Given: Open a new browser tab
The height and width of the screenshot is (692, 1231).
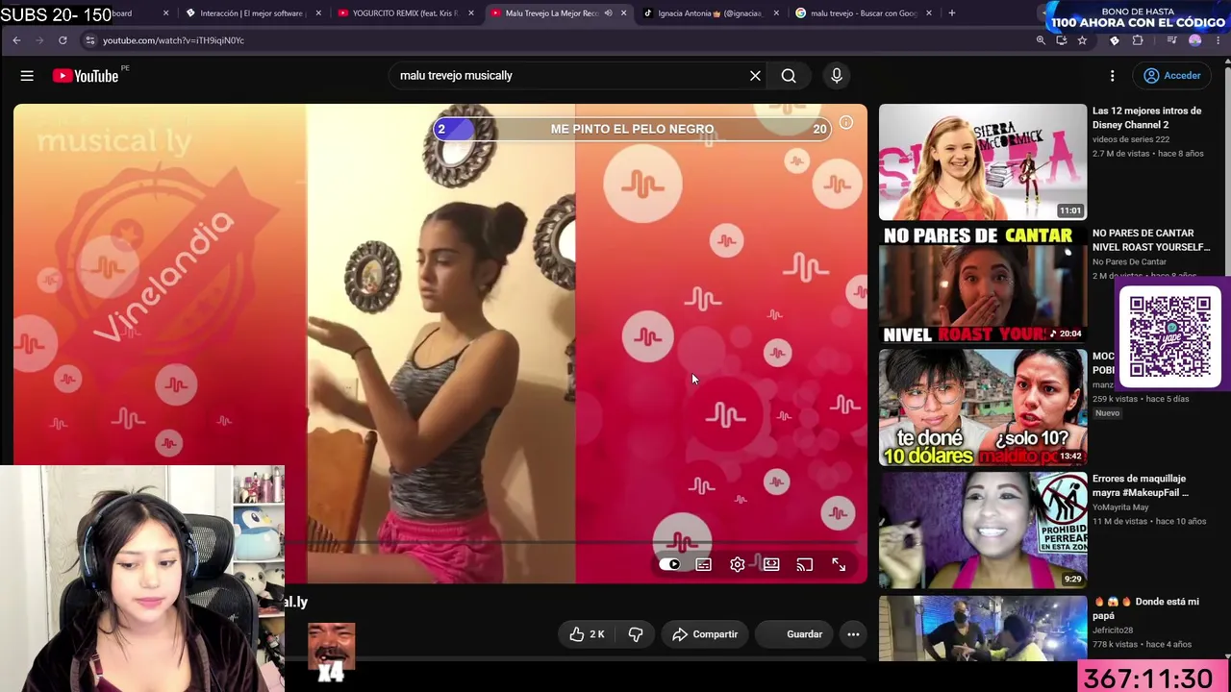Looking at the screenshot, I should [x=952, y=13].
